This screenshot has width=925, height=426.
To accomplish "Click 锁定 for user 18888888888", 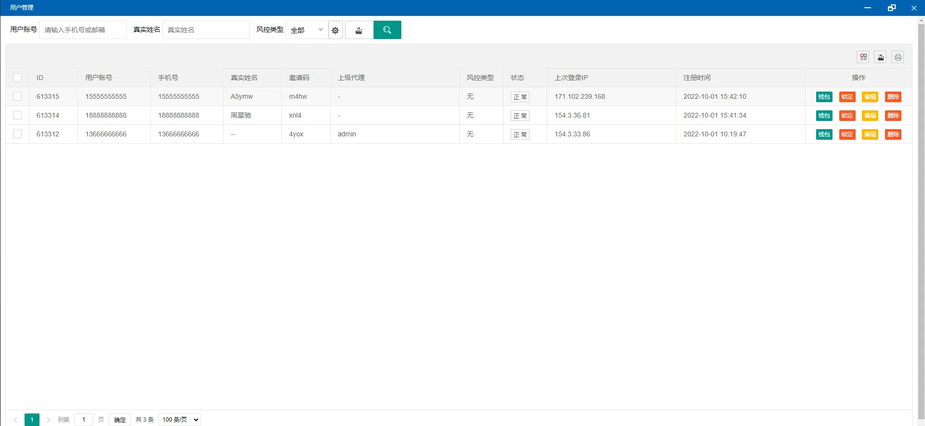I will [847, 116].
